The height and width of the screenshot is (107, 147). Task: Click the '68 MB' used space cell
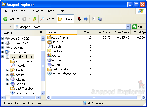pyautogui.click(x=106, y=37)
